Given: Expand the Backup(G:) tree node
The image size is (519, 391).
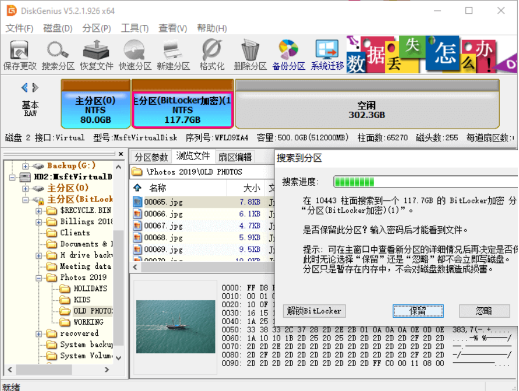Looking at the screenshot, I should pyautogui.click(x=26, y=166).
